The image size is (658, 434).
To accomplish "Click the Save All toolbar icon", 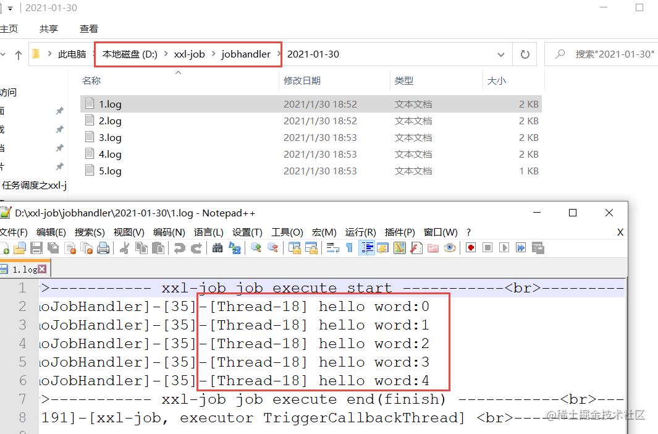I will click(53, 248).
